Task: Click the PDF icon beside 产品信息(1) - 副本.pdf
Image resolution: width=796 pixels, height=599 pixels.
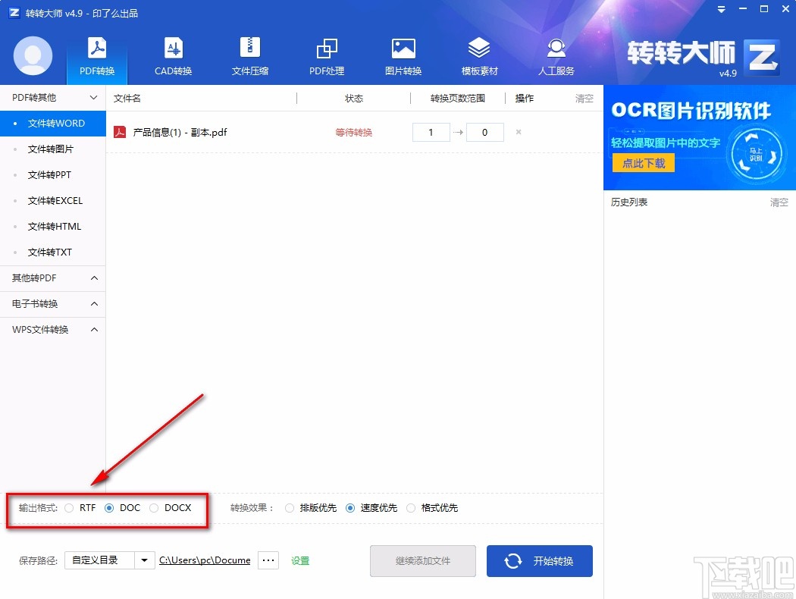Action: [x=119, y=131]
